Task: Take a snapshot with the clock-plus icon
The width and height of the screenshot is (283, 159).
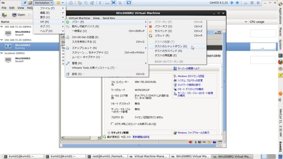Action: [80, 3]
